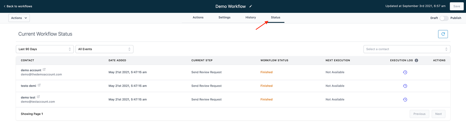Screen dimensions: 466x123
Task: Click the refresh icon for workflow status
Action: coord(443,34)
